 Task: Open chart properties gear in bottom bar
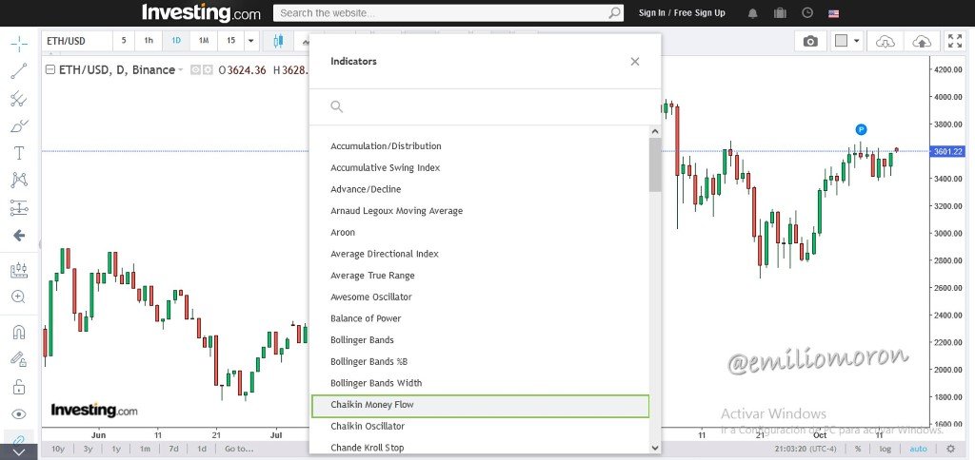point(950,449)
